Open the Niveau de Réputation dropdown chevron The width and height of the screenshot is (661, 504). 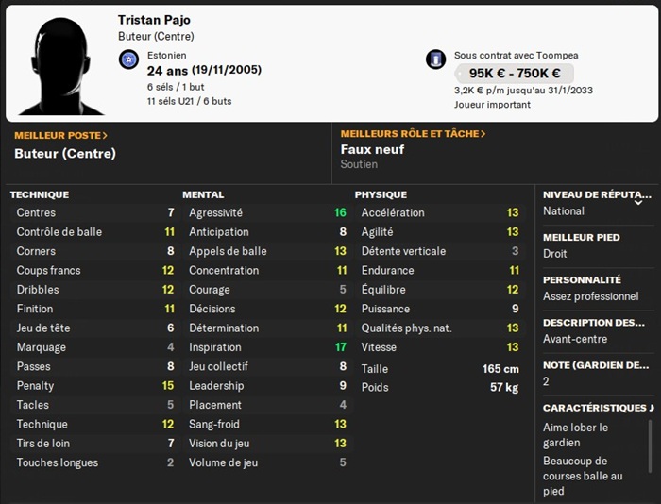pos(638,201)
